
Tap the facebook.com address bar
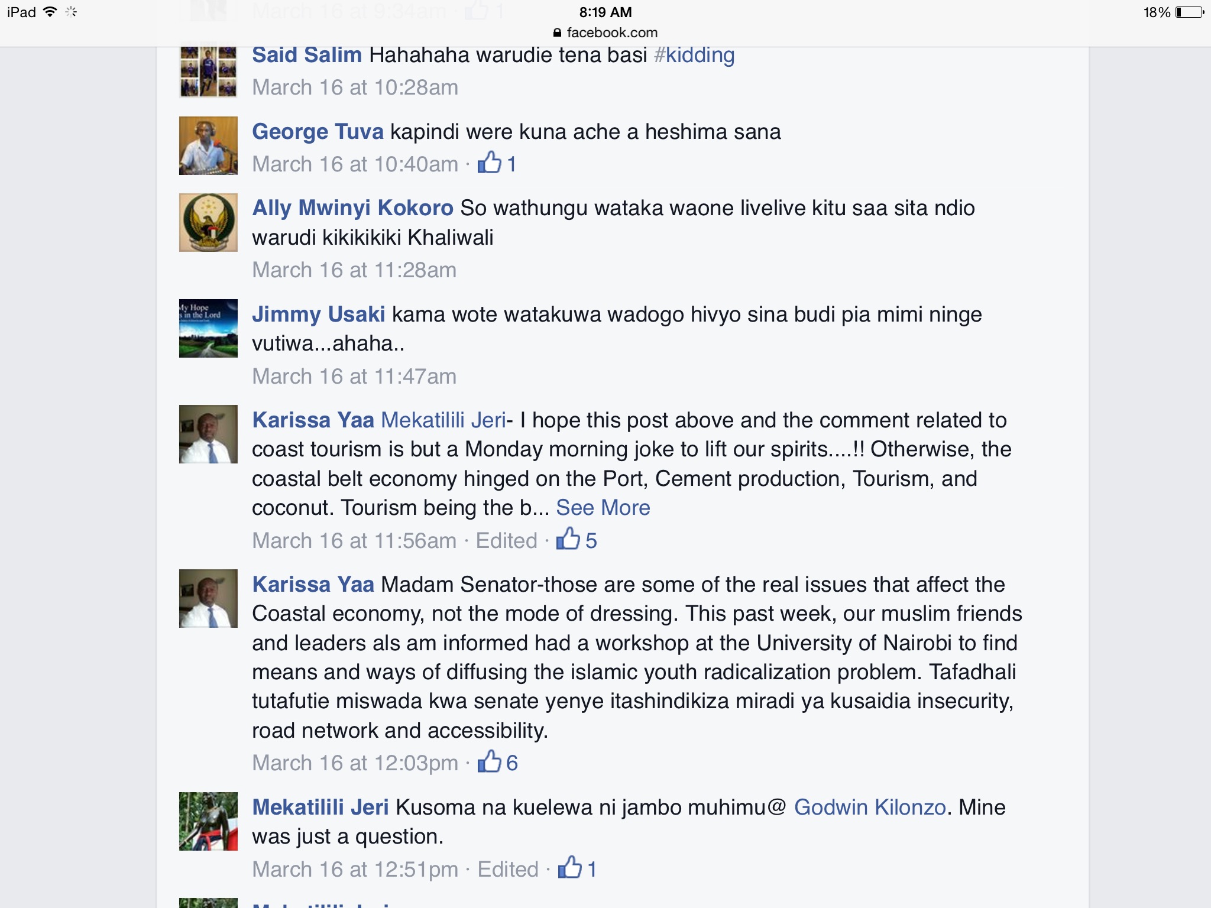point(605,33)
